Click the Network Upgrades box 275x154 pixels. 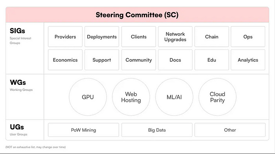pyautogui.click(x=175, y=37)
